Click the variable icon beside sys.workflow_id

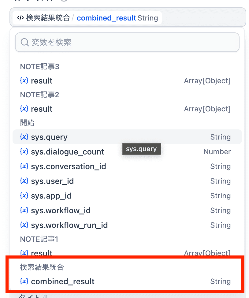24,210
